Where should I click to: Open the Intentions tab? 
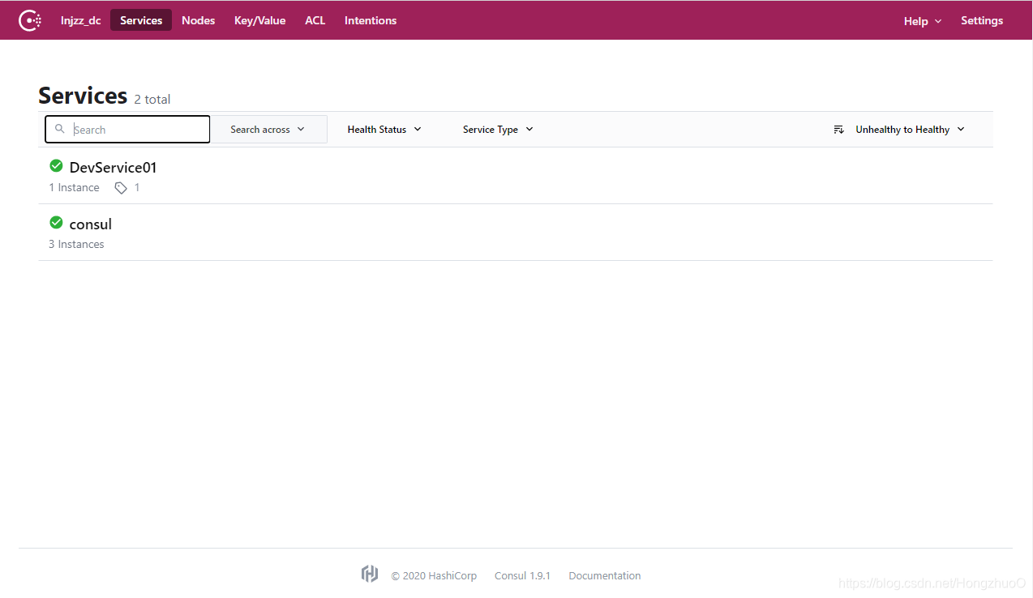pyautogui.click(x=371, y=20)
